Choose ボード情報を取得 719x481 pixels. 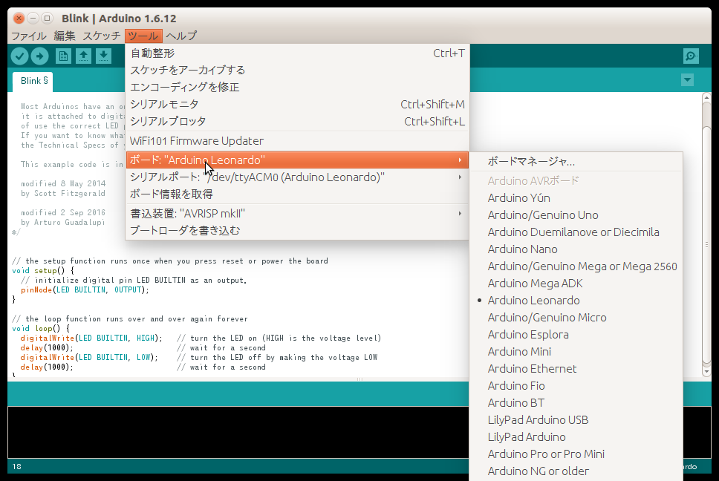tap(297, 194)
